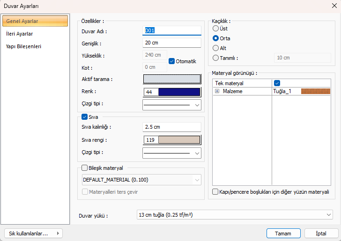Open the Aktif tarama hatch pattern picker
The height and width of the screenshot is (241, 341).
tap(171, 79)
